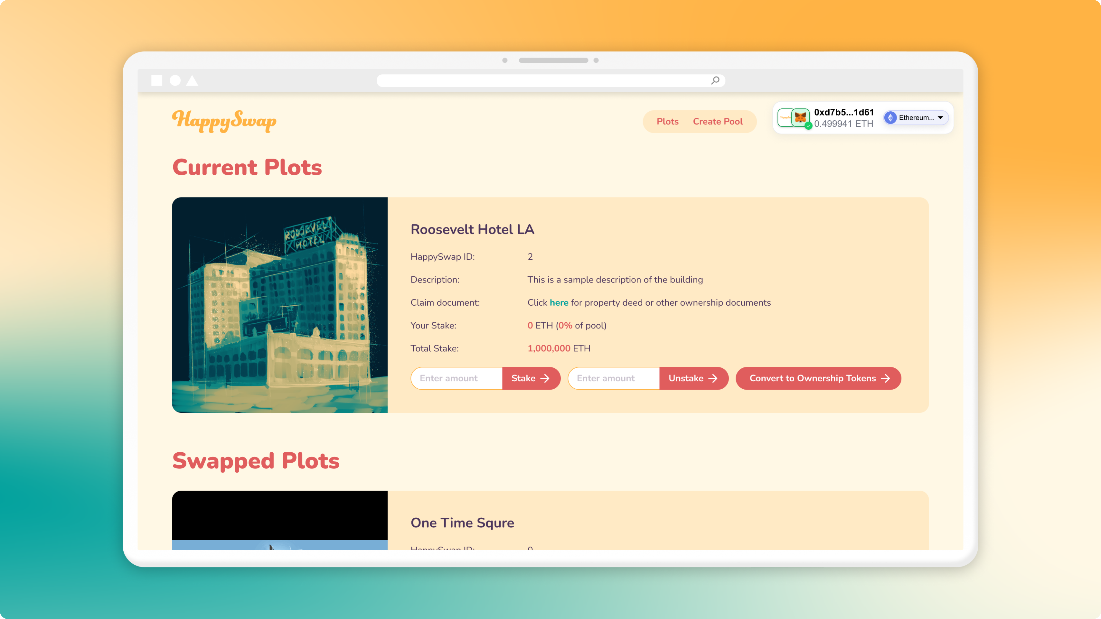Click the triangle icon in browser bar
The image size is (1101, 619).
192,80
